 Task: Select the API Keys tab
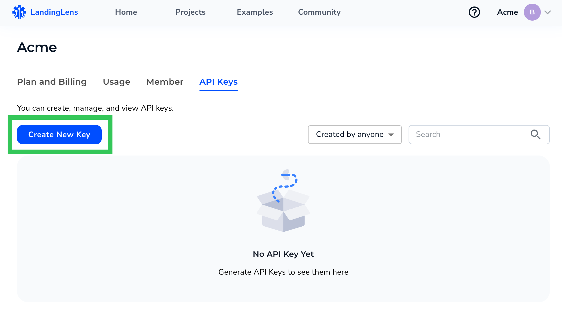pos(218,82)
